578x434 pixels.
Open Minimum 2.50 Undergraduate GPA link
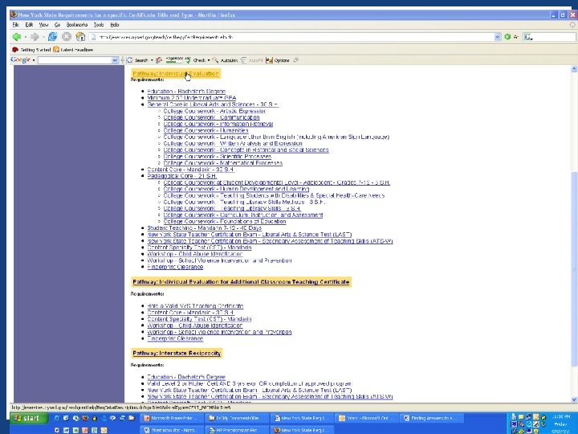(191, 98)
